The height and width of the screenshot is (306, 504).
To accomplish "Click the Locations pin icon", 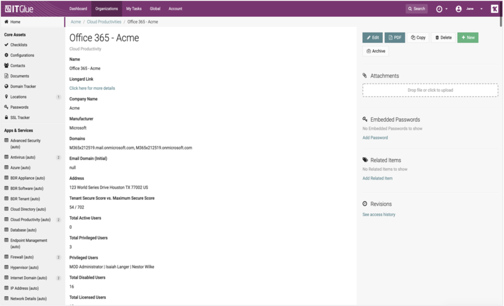I will [x=6, y=97].
